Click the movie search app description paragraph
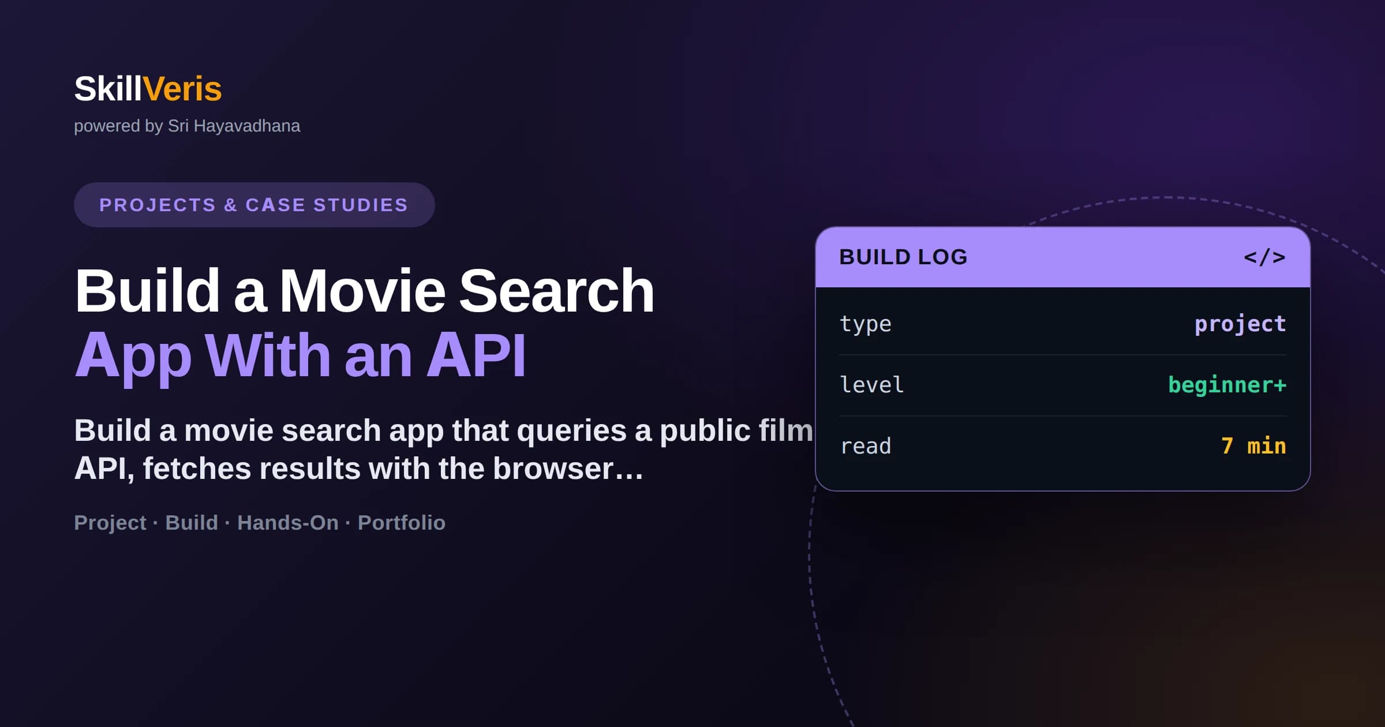Viewport: 1385px width, 727px height. [x=443, y=449]
